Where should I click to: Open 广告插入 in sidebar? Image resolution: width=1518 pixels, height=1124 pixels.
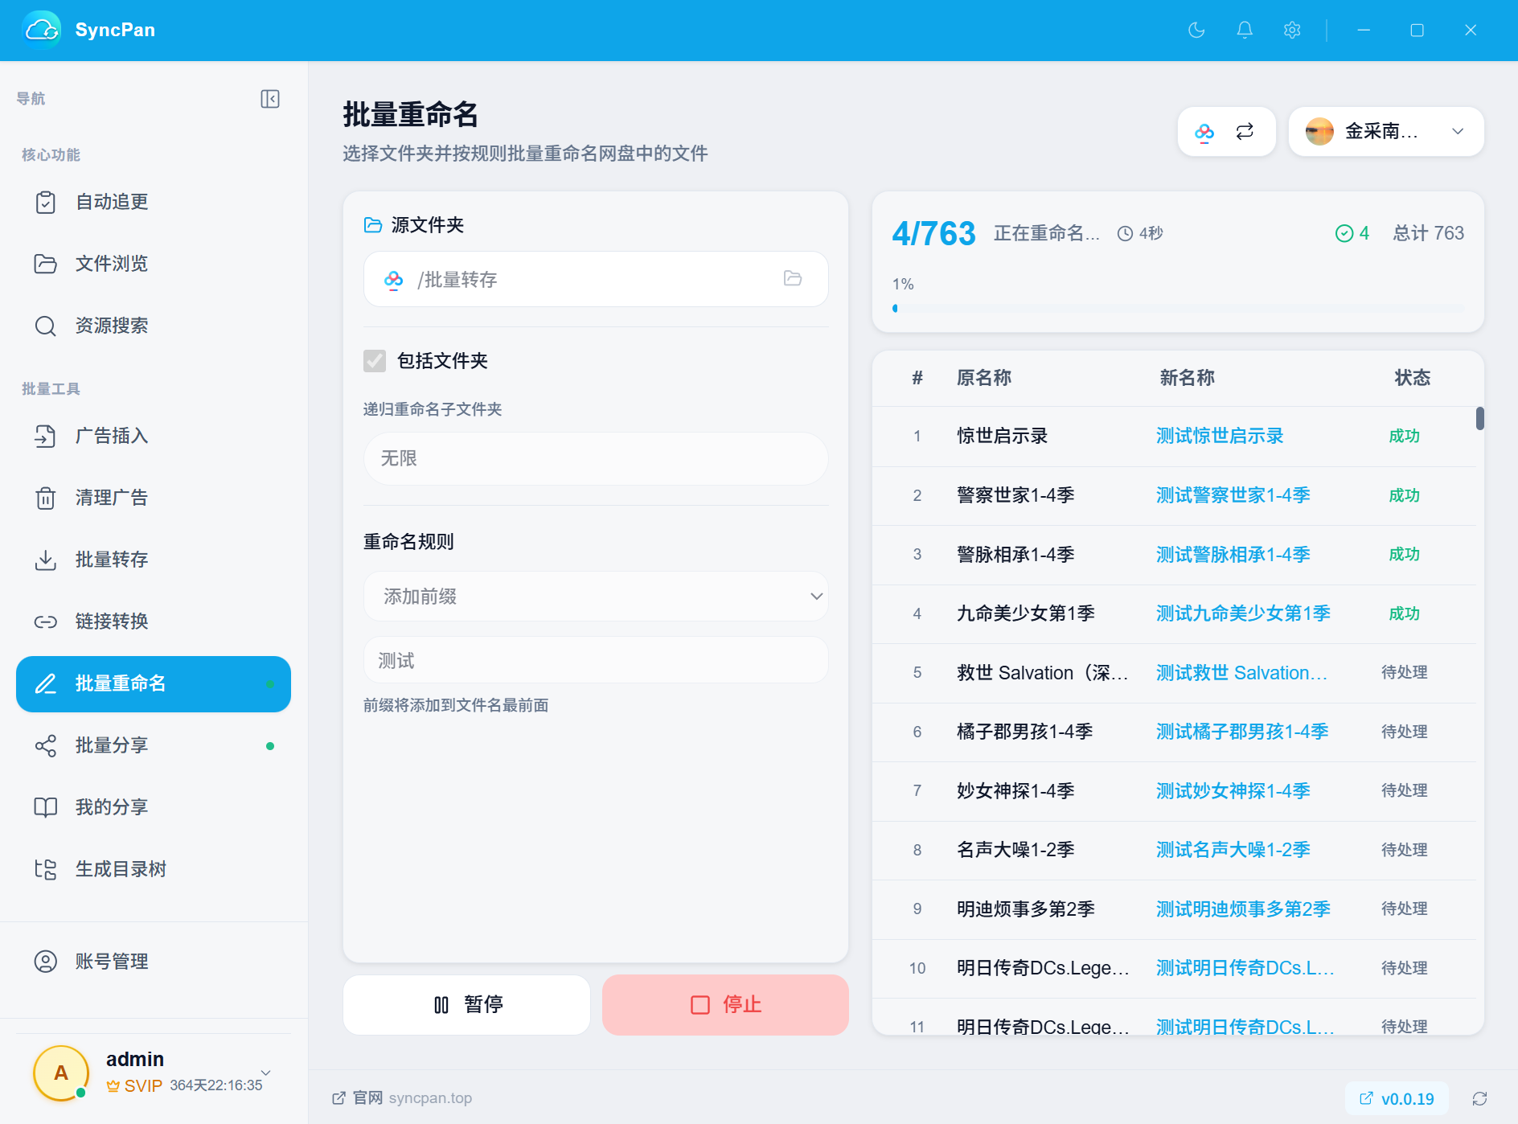tap(154, 437)
